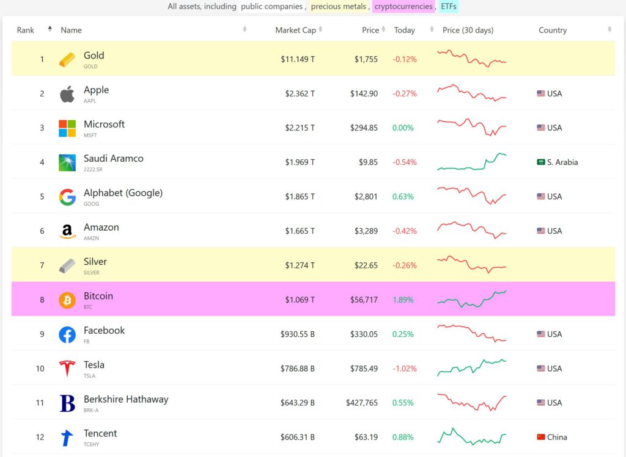Click the Silver bar icon
The width and height of the screenshot is (626, 457).
click(x=67, y=266)
